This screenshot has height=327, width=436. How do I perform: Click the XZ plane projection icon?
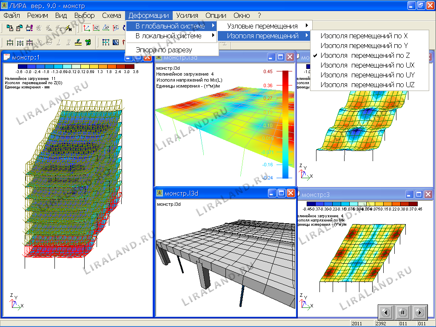pos(96,28)
